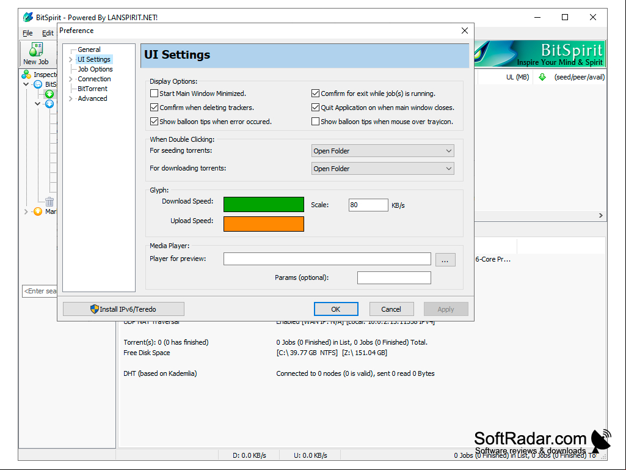Expand the Advanced tree node
Viewport: 626px width, 470px height.
(71, 99)
